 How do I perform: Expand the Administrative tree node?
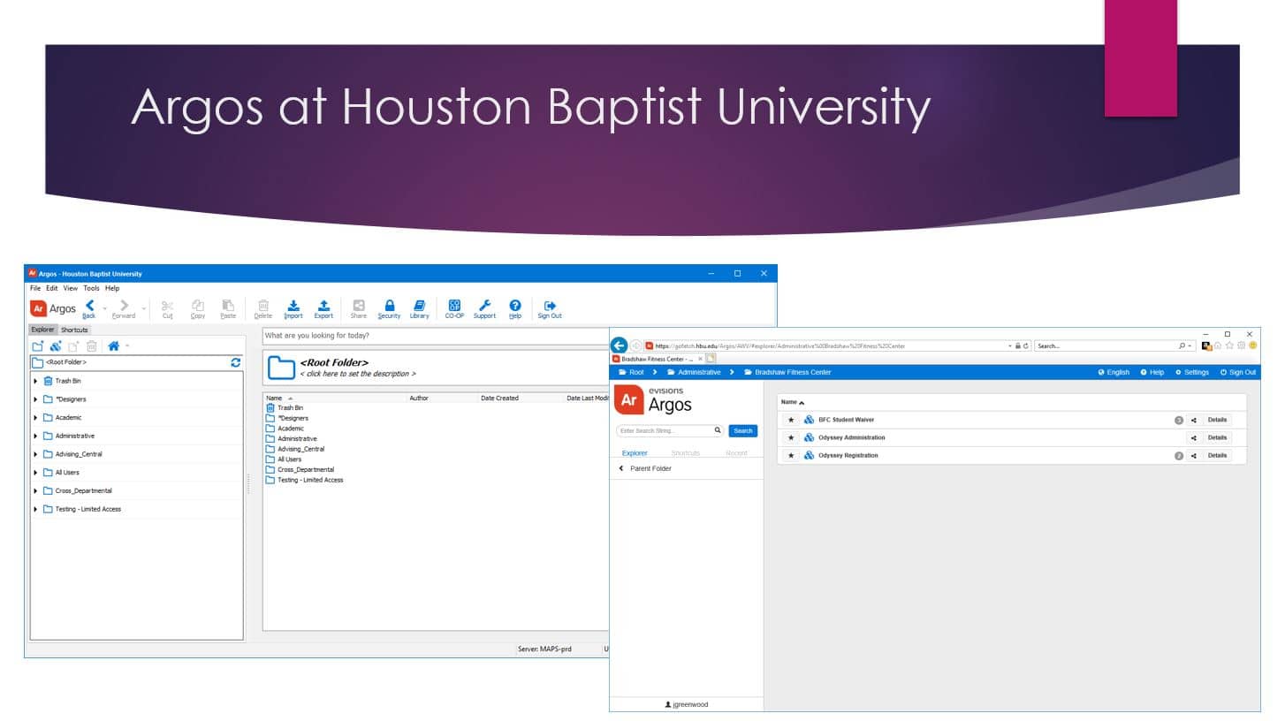point(35,436)
